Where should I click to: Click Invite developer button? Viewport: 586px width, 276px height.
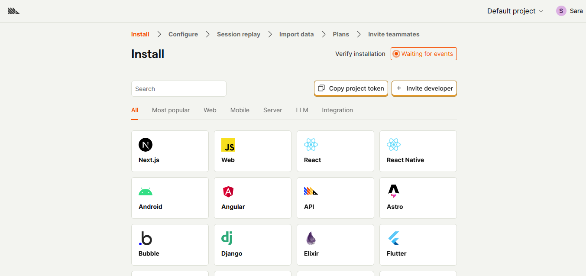click(424, 88)
